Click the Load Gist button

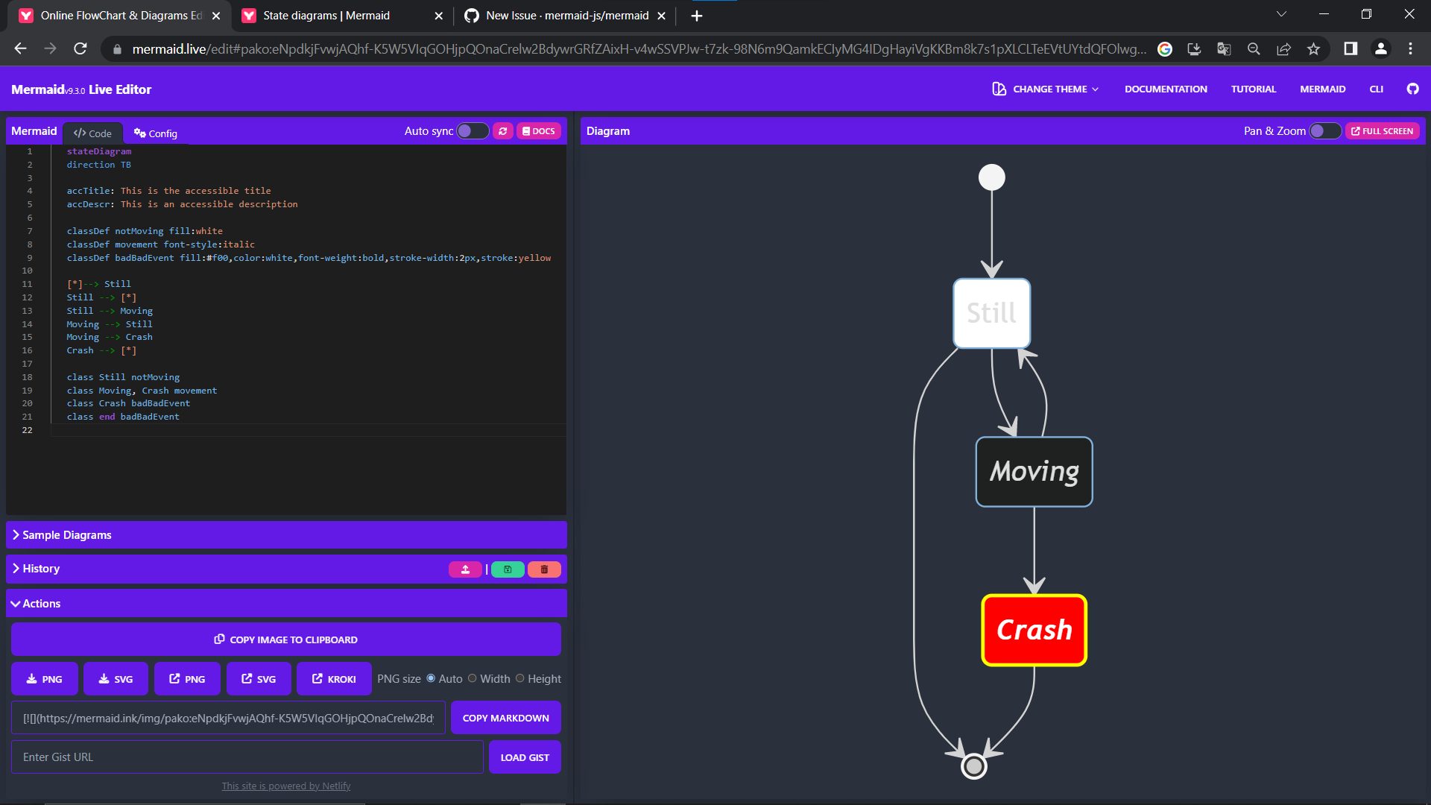coord(525,757)
